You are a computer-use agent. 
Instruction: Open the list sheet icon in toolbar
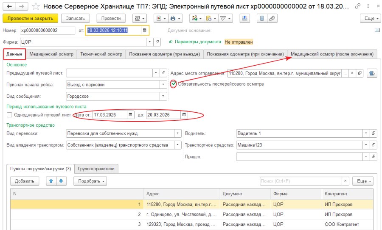click(262, 18)
